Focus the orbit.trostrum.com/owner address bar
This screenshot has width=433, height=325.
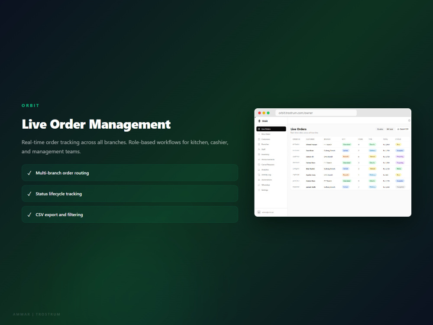316,113
